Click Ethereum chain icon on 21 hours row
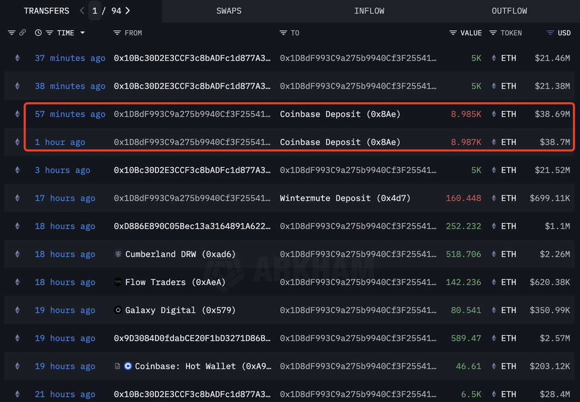Image resolution: width=580 pixels, height=402 pixels. pyautogui.click(x=17, y=394)
